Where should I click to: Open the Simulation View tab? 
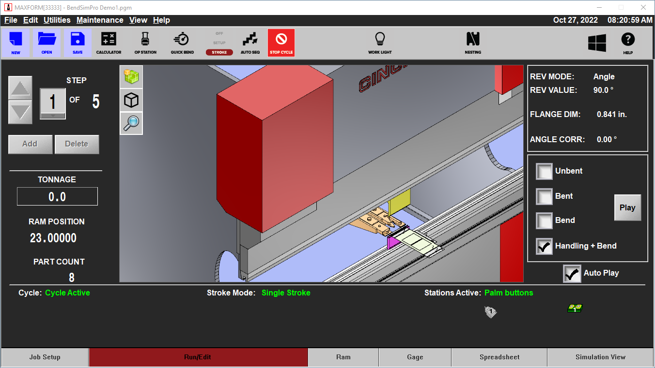coord(600,357)
